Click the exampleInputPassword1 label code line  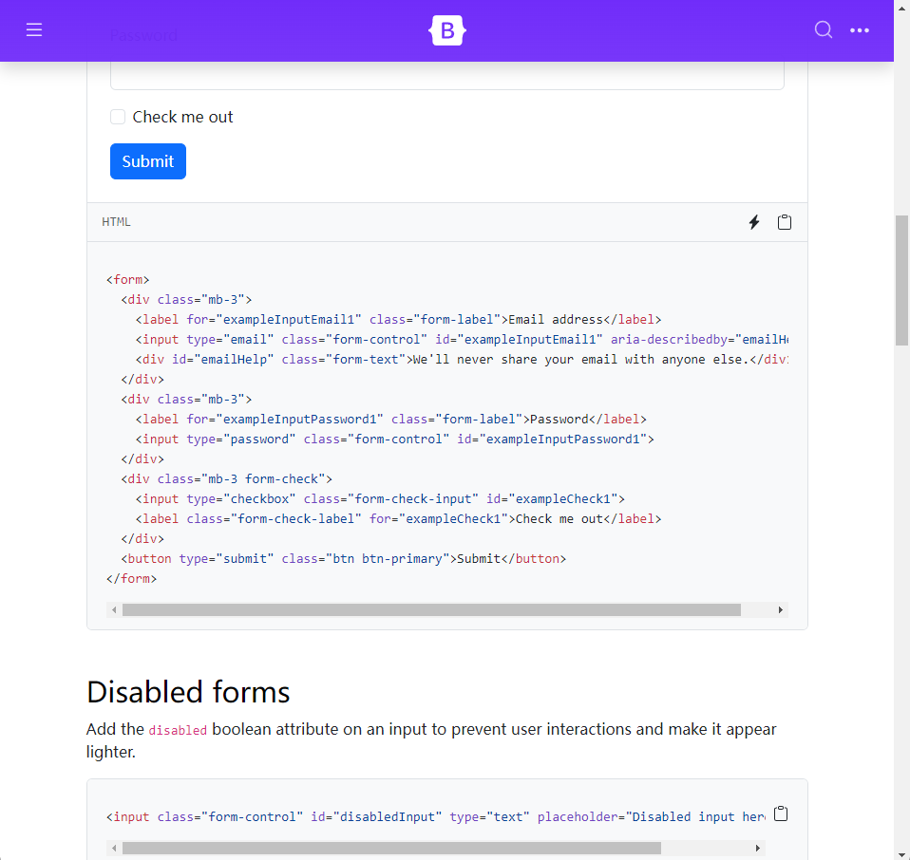pyautogui.click(x=390, y=420)
